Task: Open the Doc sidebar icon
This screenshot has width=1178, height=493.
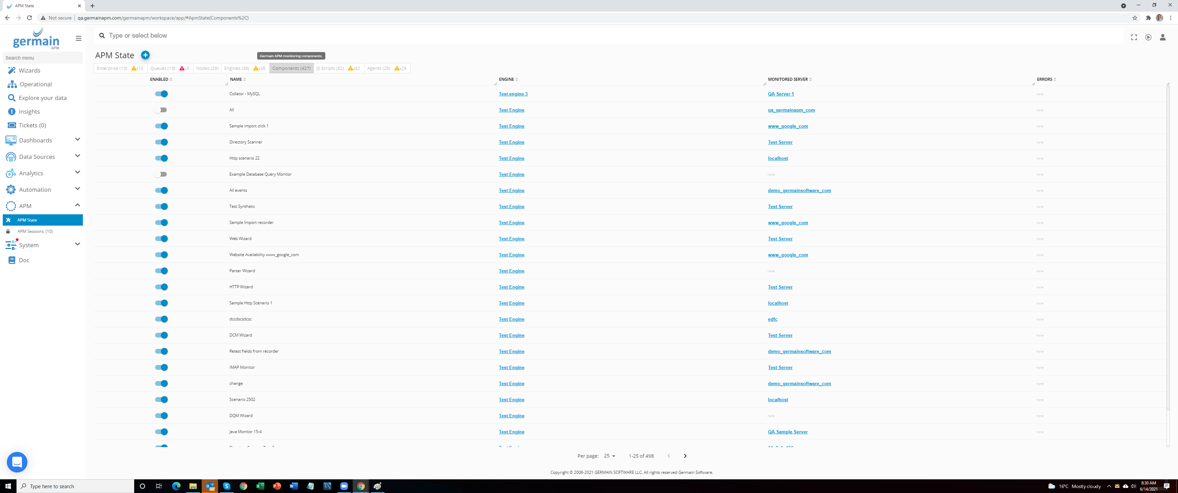Action: [11, 260]
